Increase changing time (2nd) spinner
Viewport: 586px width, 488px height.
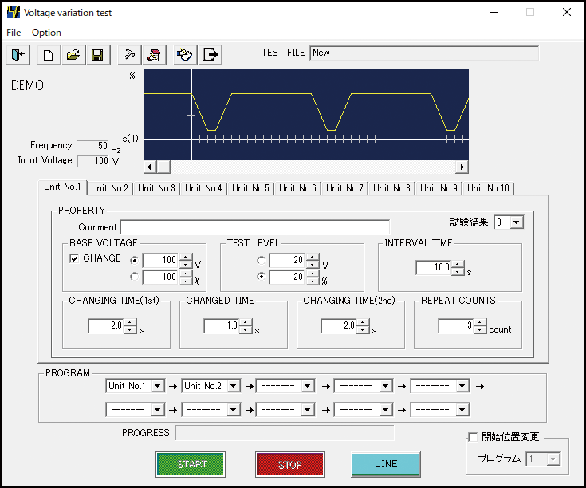363,322
